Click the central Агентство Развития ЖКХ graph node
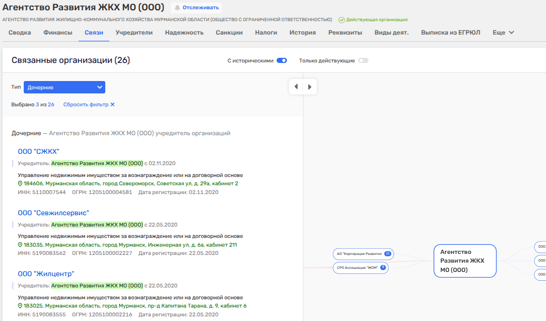The width and height of the screenshot is (546, 321). pyautogui.click(x=464, y=261)
